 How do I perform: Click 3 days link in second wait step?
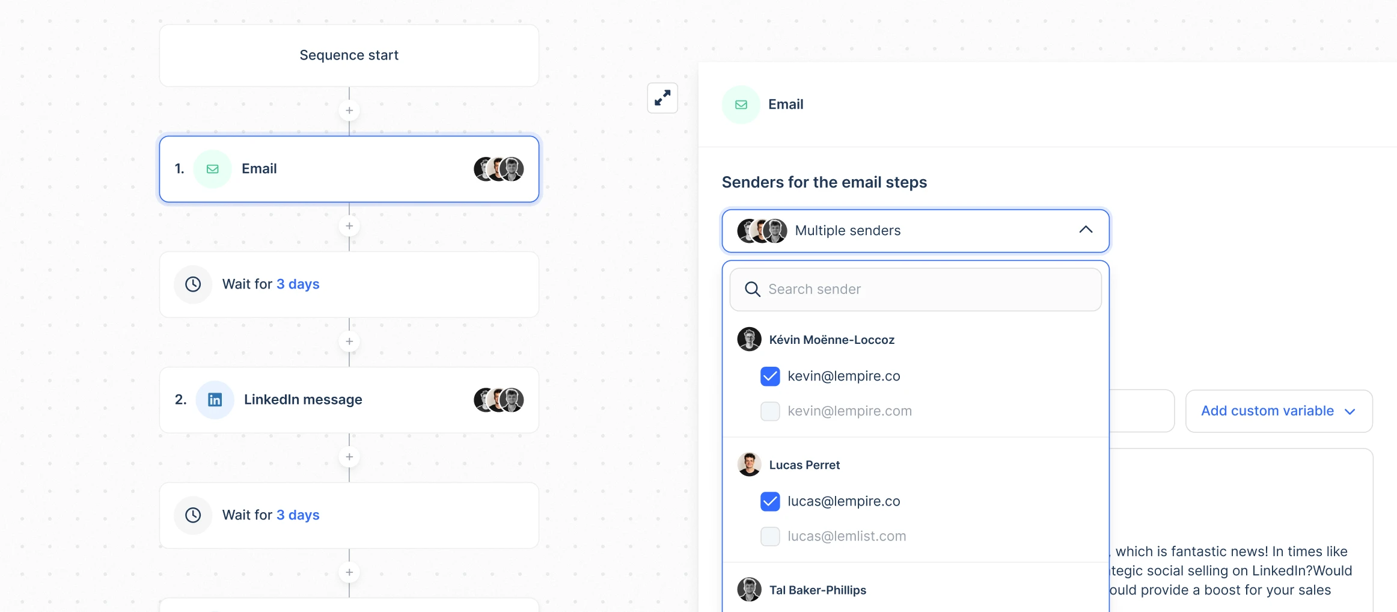(x=298, y=515)
